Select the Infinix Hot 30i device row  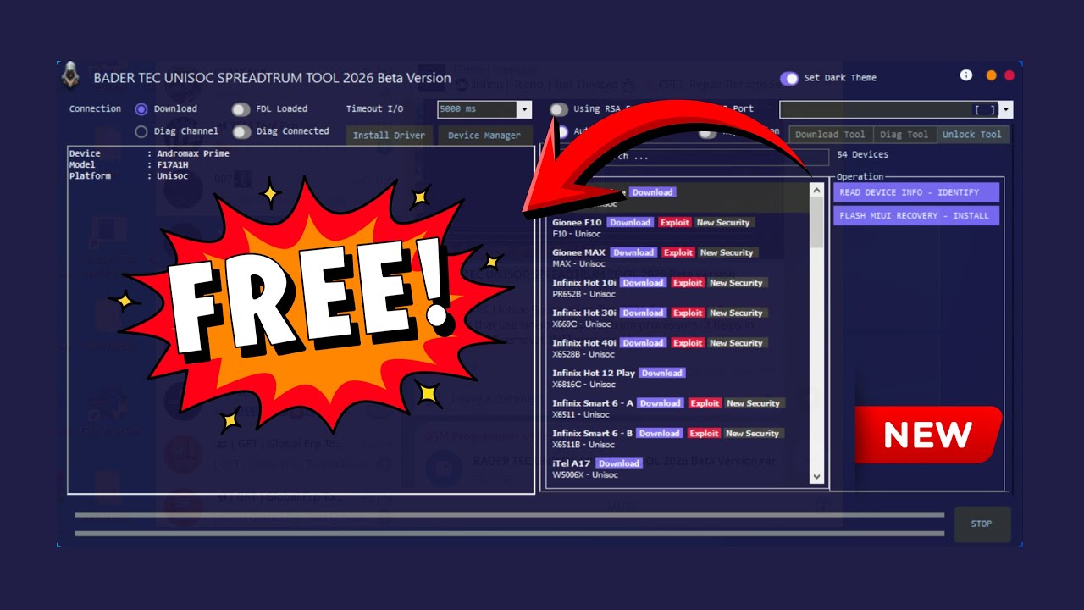click(678, 319)
